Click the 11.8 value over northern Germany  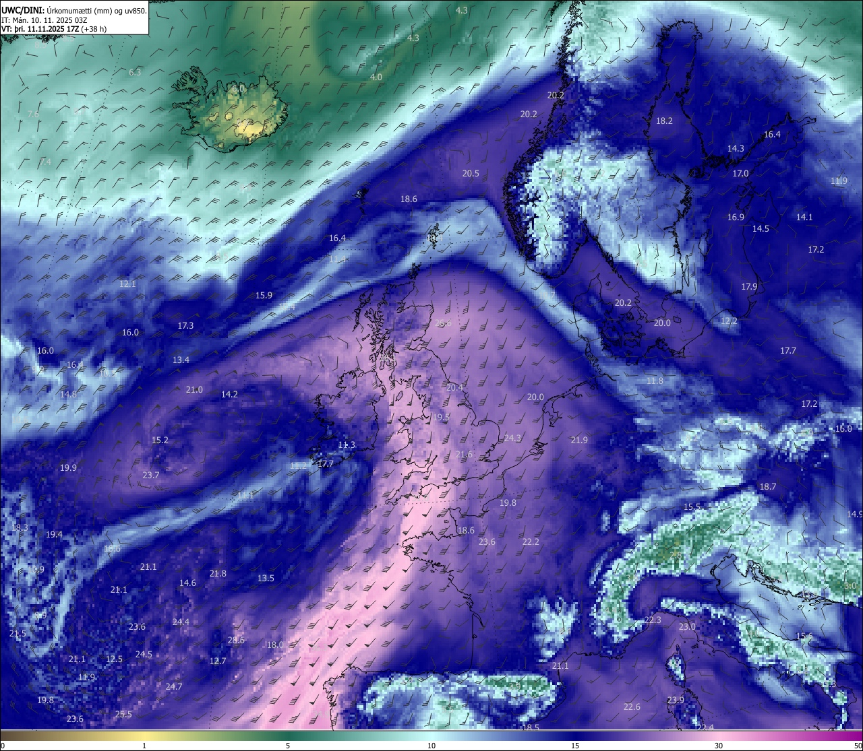tap(655, 381)
